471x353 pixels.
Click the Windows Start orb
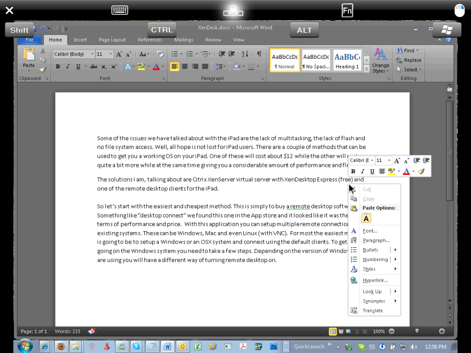(25, 347)
